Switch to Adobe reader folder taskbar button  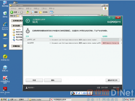pyautogui.click(x=39, y=99)
